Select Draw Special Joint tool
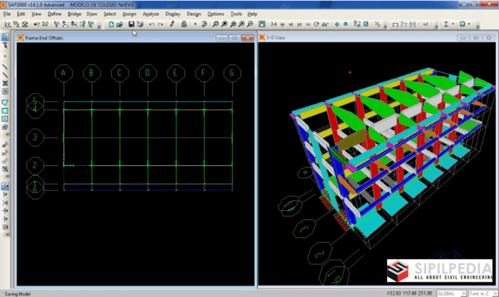The image size is (499, 297). click(5, 56)
